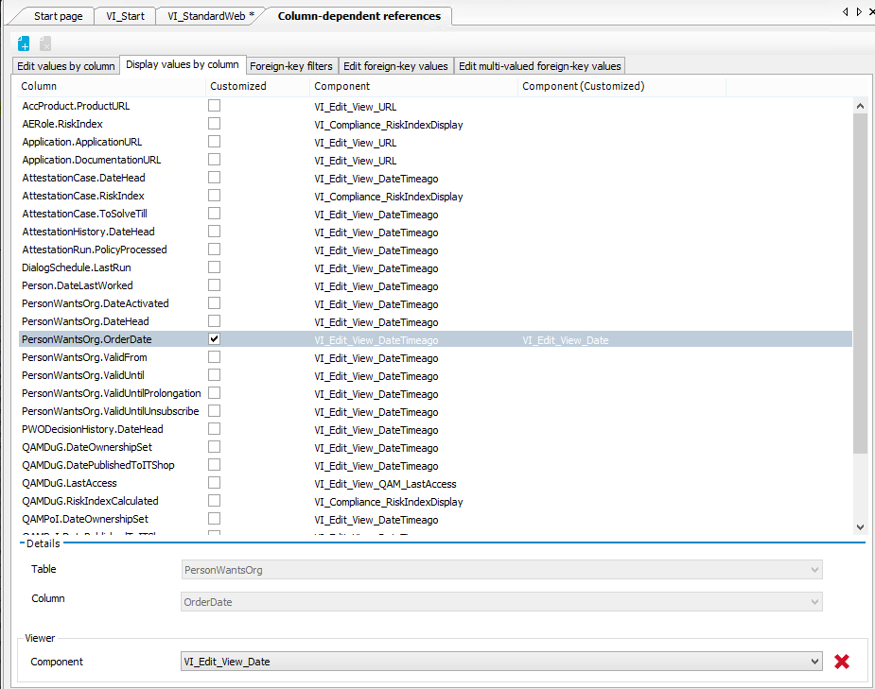
Task: Go to the VI_StandardWeb document tab
Action: click(211, 16)
